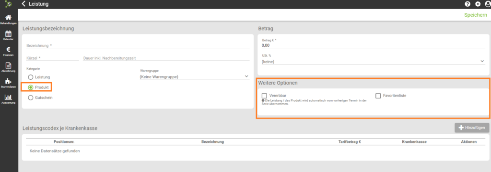This screenshot has height=172, width=491.
Task: Click the Kürzel input field
Action: [x=53, y=58]
